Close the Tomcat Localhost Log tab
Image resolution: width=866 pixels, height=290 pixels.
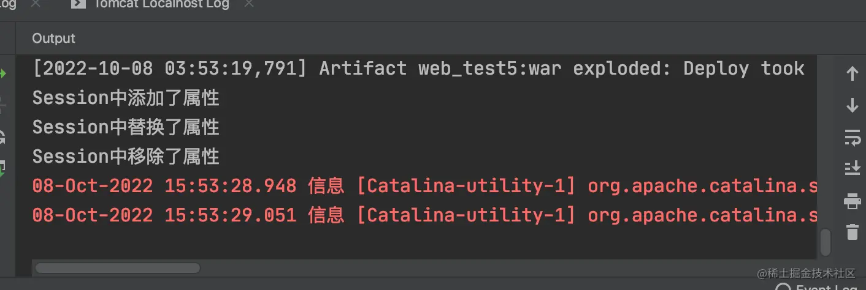coord(248,5)
